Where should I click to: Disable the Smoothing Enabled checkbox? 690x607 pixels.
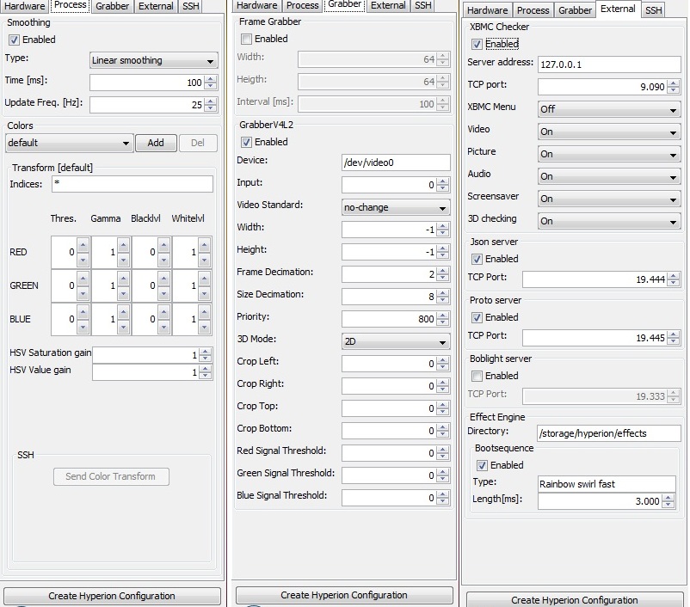[15, 40]
